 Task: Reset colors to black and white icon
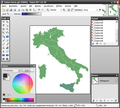4,79
